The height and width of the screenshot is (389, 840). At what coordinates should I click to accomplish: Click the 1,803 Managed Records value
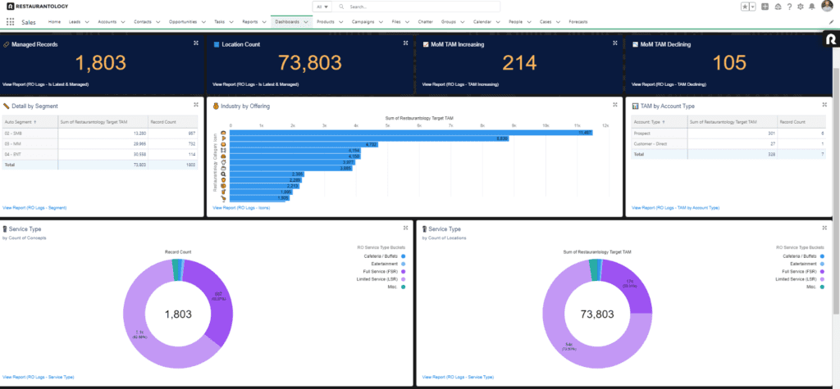point(101,63)
